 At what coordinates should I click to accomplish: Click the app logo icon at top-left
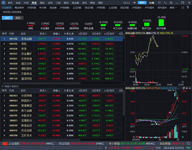click(x=4, y=3)
